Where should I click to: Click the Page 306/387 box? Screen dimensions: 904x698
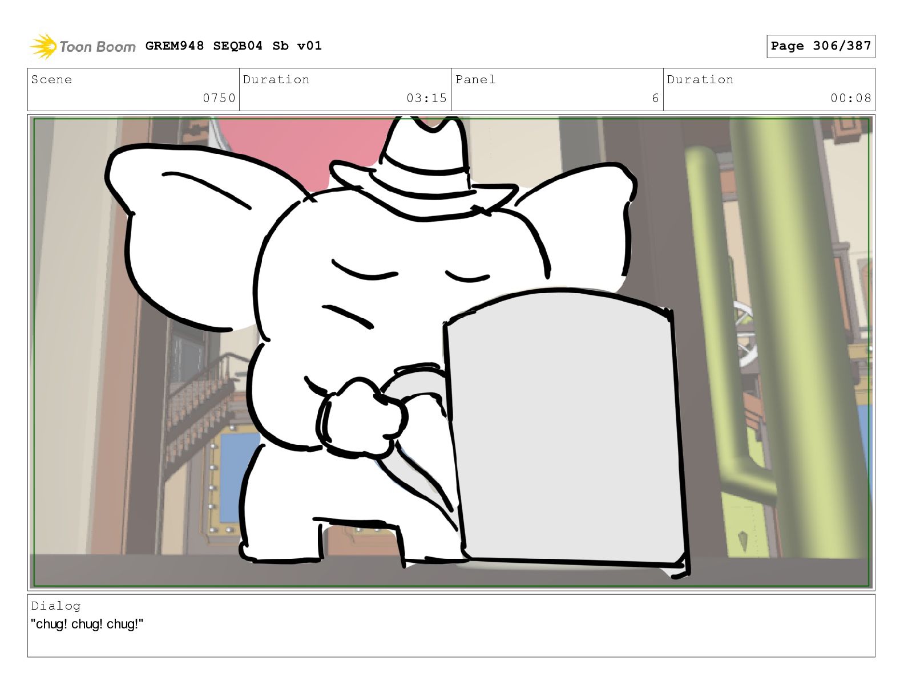pyautogui.click(x=821, y=46)
